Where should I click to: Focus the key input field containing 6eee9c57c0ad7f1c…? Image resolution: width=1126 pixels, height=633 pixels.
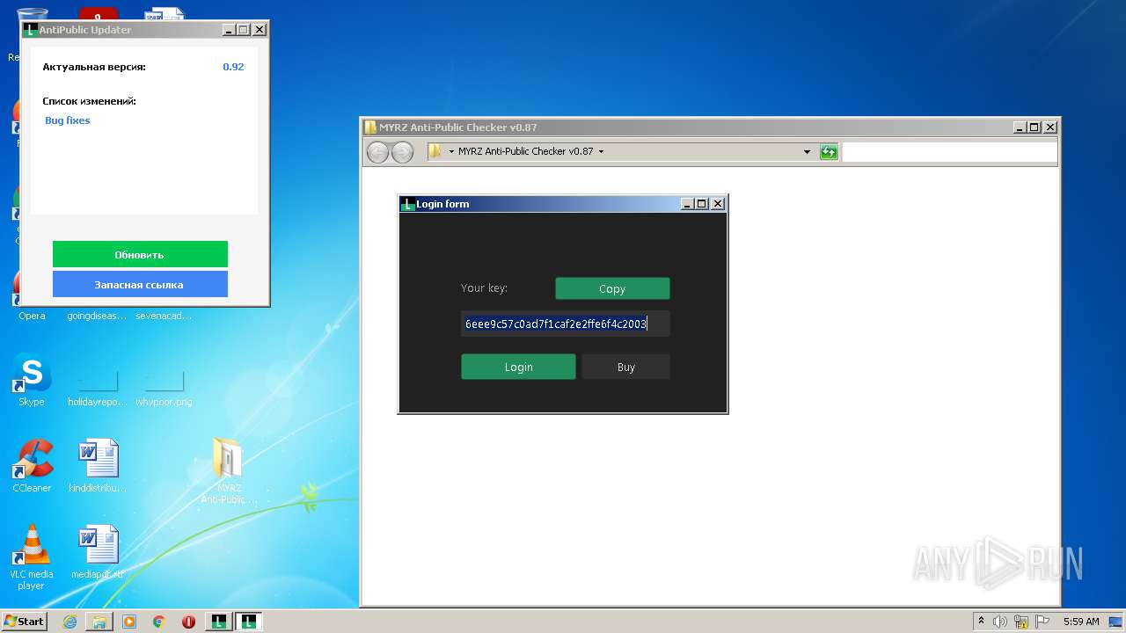click(x=566, y=324)
